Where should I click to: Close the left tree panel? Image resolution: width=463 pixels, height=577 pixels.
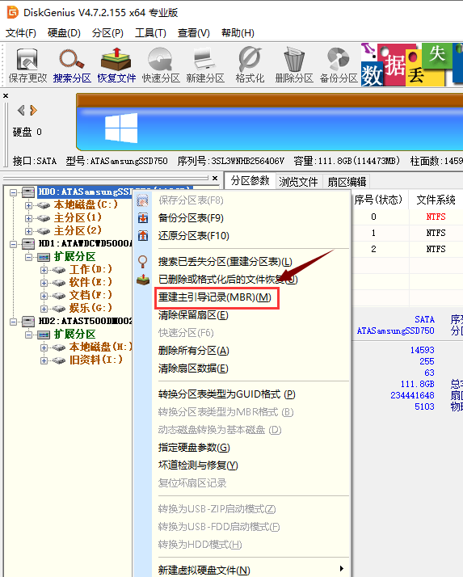(x=215, y=178)
